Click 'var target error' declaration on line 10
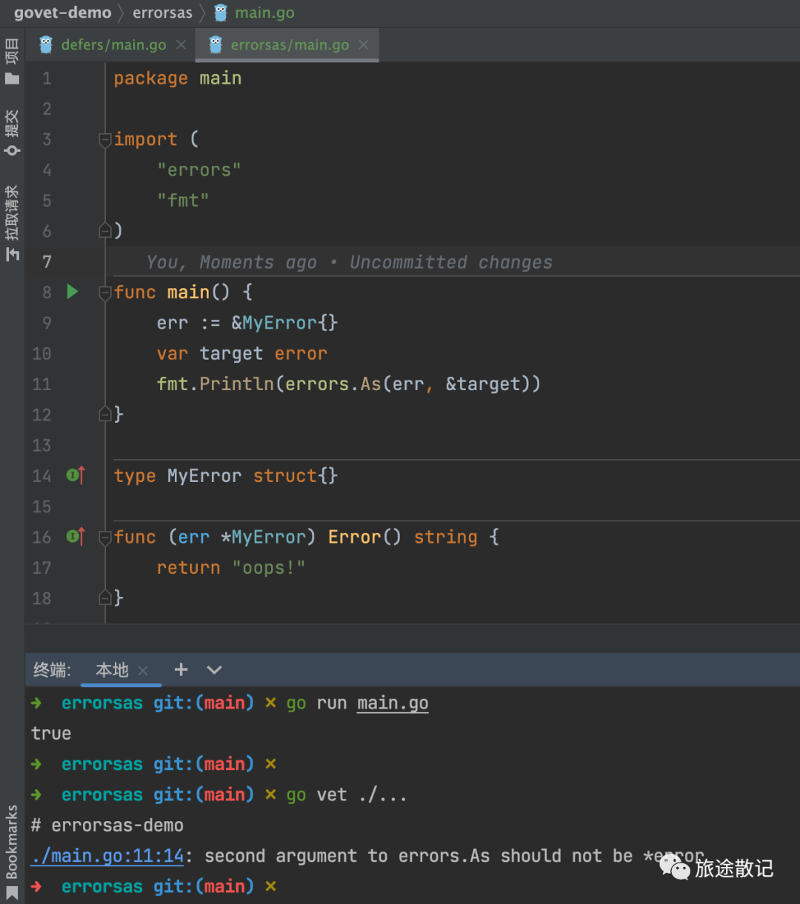This screenshot has height=904, width=800. coord(242,353)
